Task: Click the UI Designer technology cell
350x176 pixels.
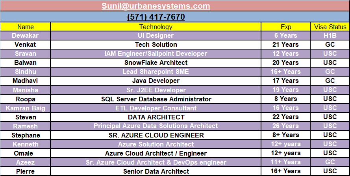Action: (x=156, y=35)
